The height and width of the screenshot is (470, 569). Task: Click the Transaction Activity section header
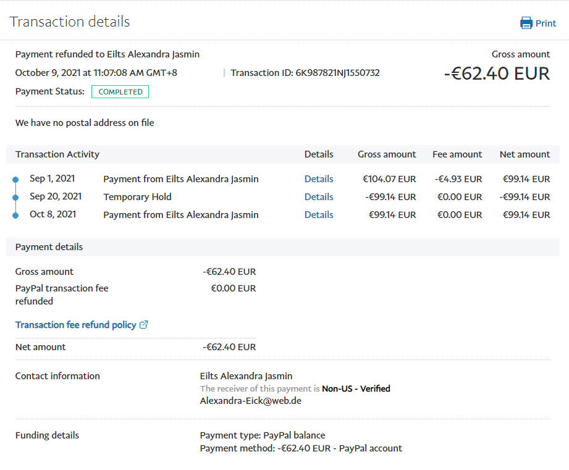pos(57,154)
